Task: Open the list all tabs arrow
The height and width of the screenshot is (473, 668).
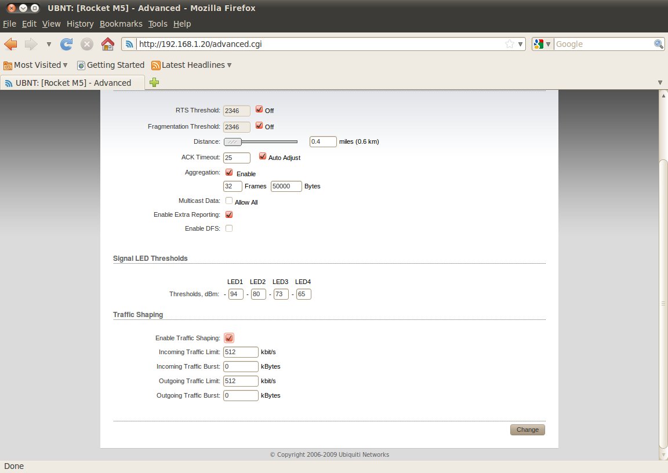Action: 660,82
